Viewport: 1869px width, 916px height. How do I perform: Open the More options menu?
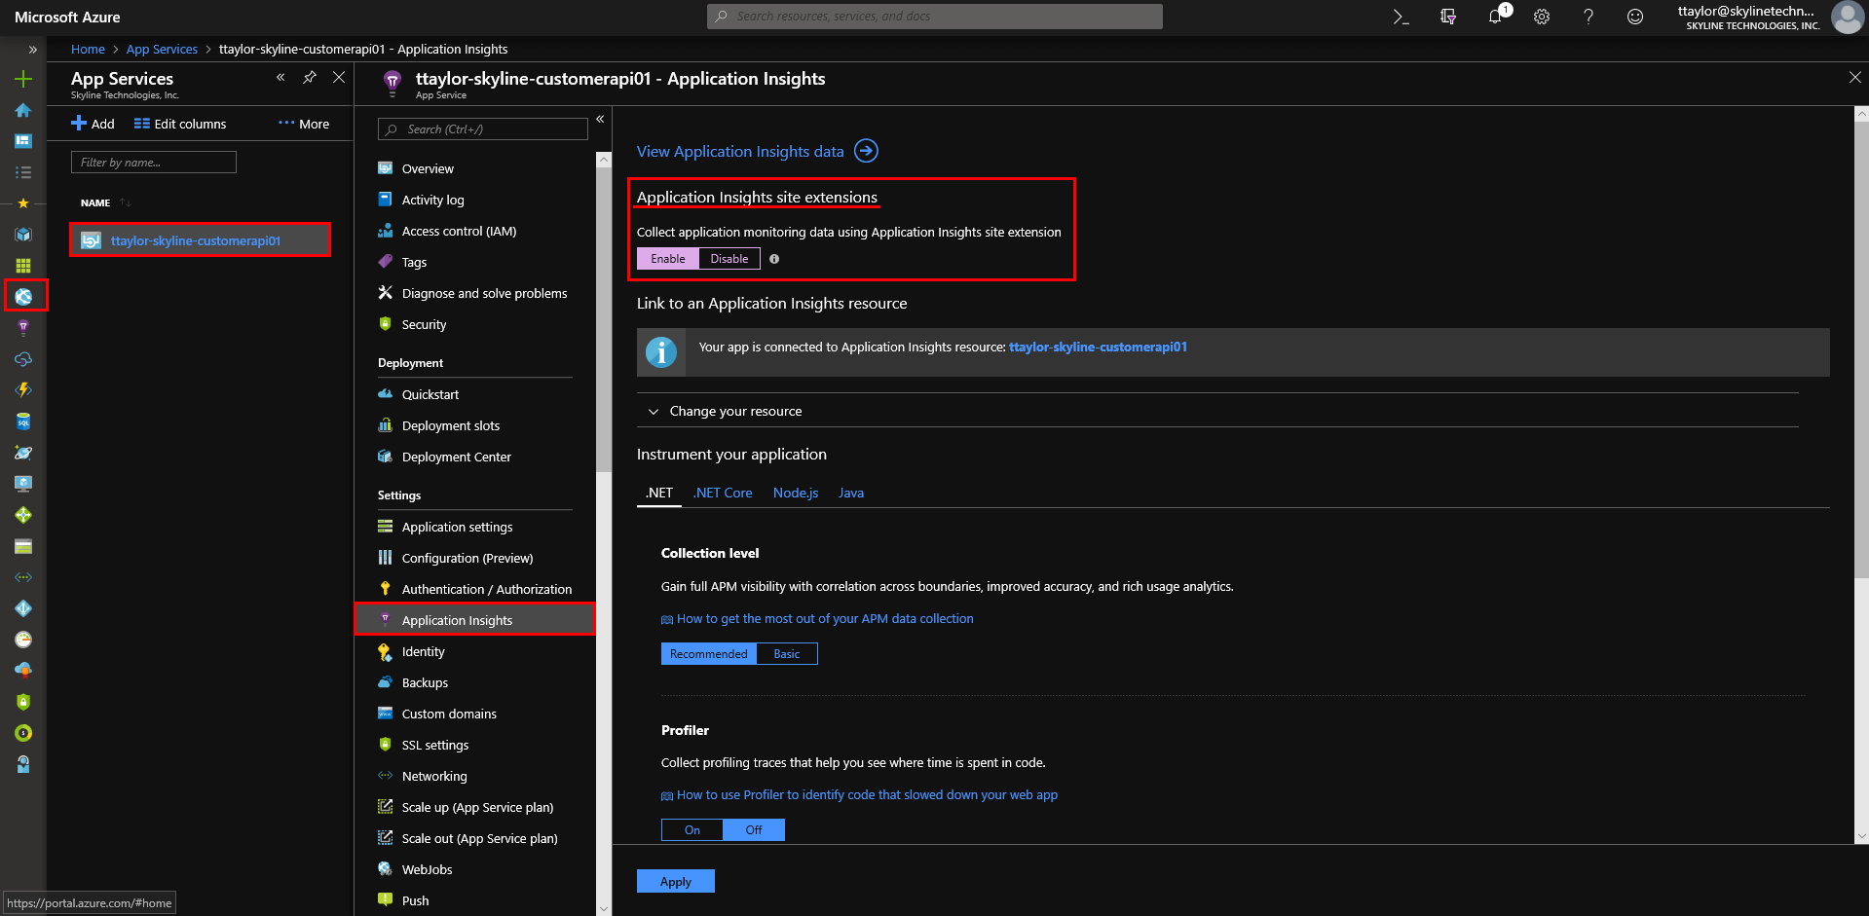point(304,124)
